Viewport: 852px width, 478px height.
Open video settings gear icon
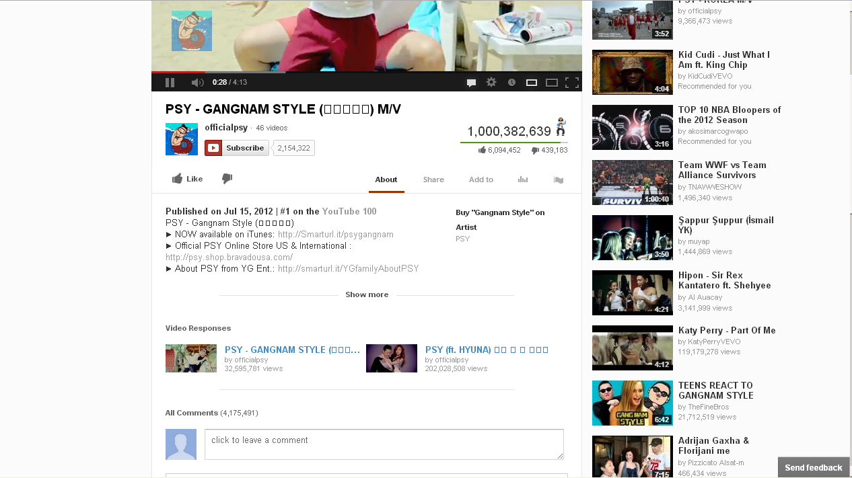coord(491,82)
